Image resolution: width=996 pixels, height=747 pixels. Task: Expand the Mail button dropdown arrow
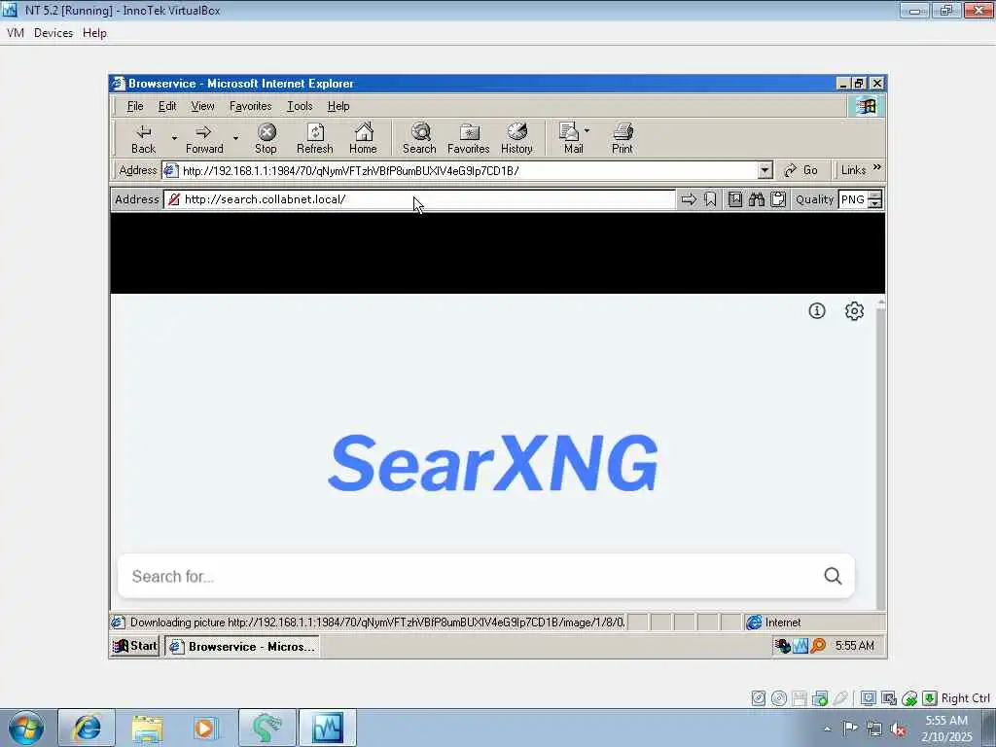coord(587,131)
